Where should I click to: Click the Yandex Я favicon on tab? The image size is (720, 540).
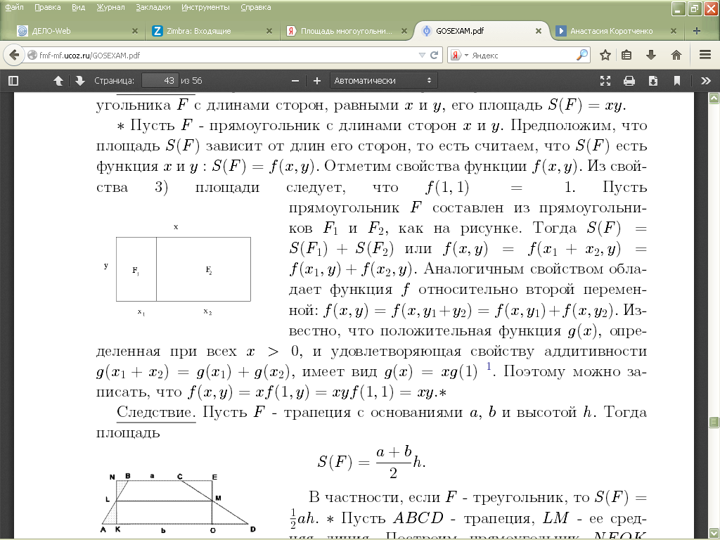tap(290, 31)
